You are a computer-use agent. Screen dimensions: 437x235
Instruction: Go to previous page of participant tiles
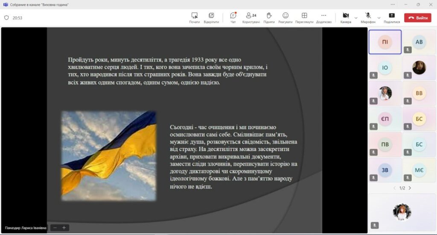394,188
